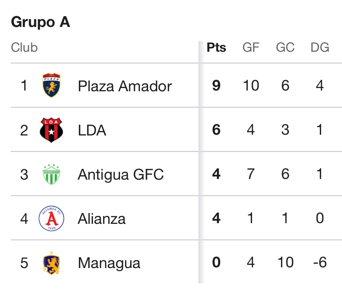Click the Antigua GFC green crest
Viewport: 342px width, 295px height.
pyautogui.click(x=51, y=174)
